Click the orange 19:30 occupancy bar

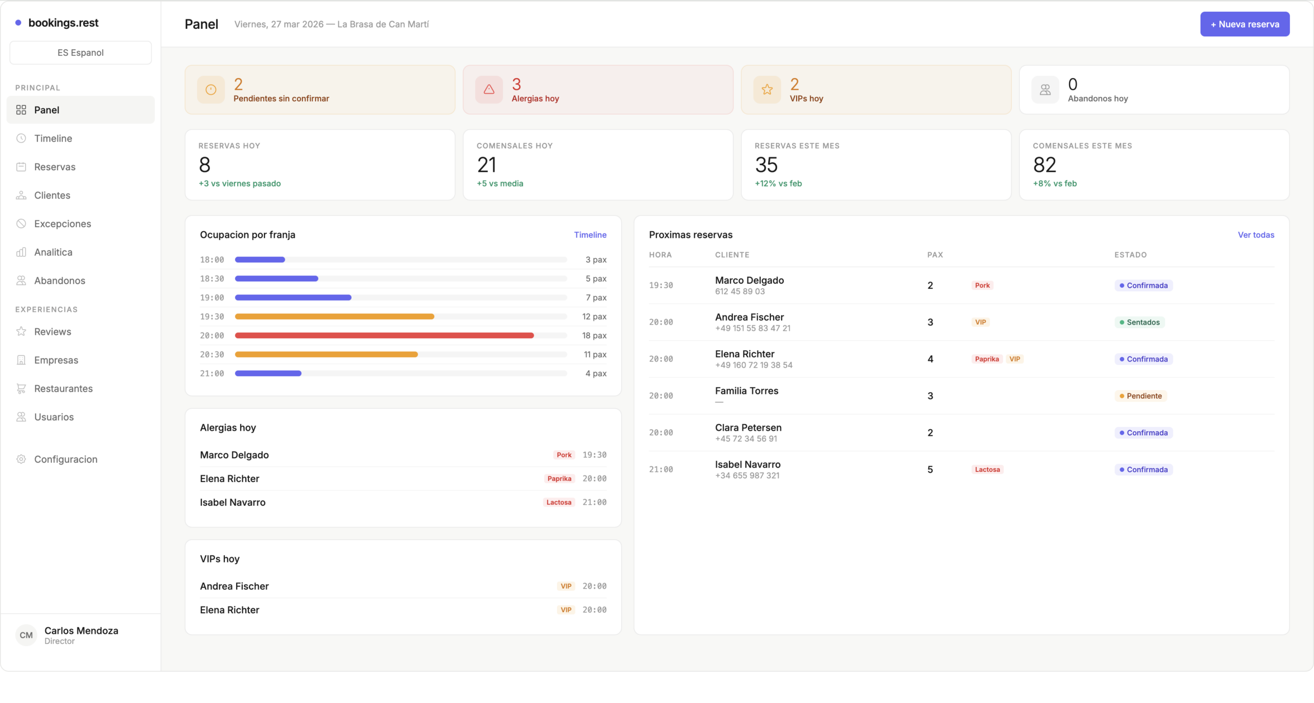coord(335,316)
